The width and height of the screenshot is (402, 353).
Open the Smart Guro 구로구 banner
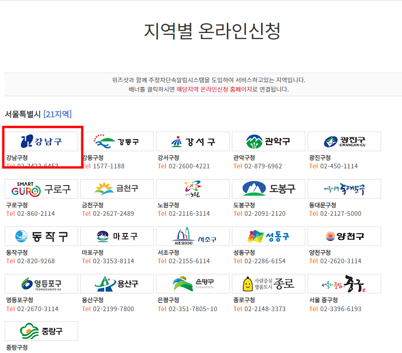click(x=41, y=189)
